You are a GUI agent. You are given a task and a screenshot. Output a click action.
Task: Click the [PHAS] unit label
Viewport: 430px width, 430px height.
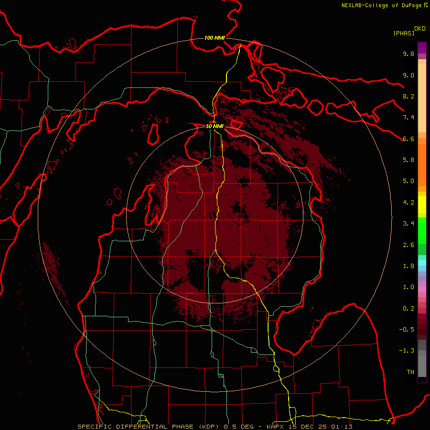[404, 33]
